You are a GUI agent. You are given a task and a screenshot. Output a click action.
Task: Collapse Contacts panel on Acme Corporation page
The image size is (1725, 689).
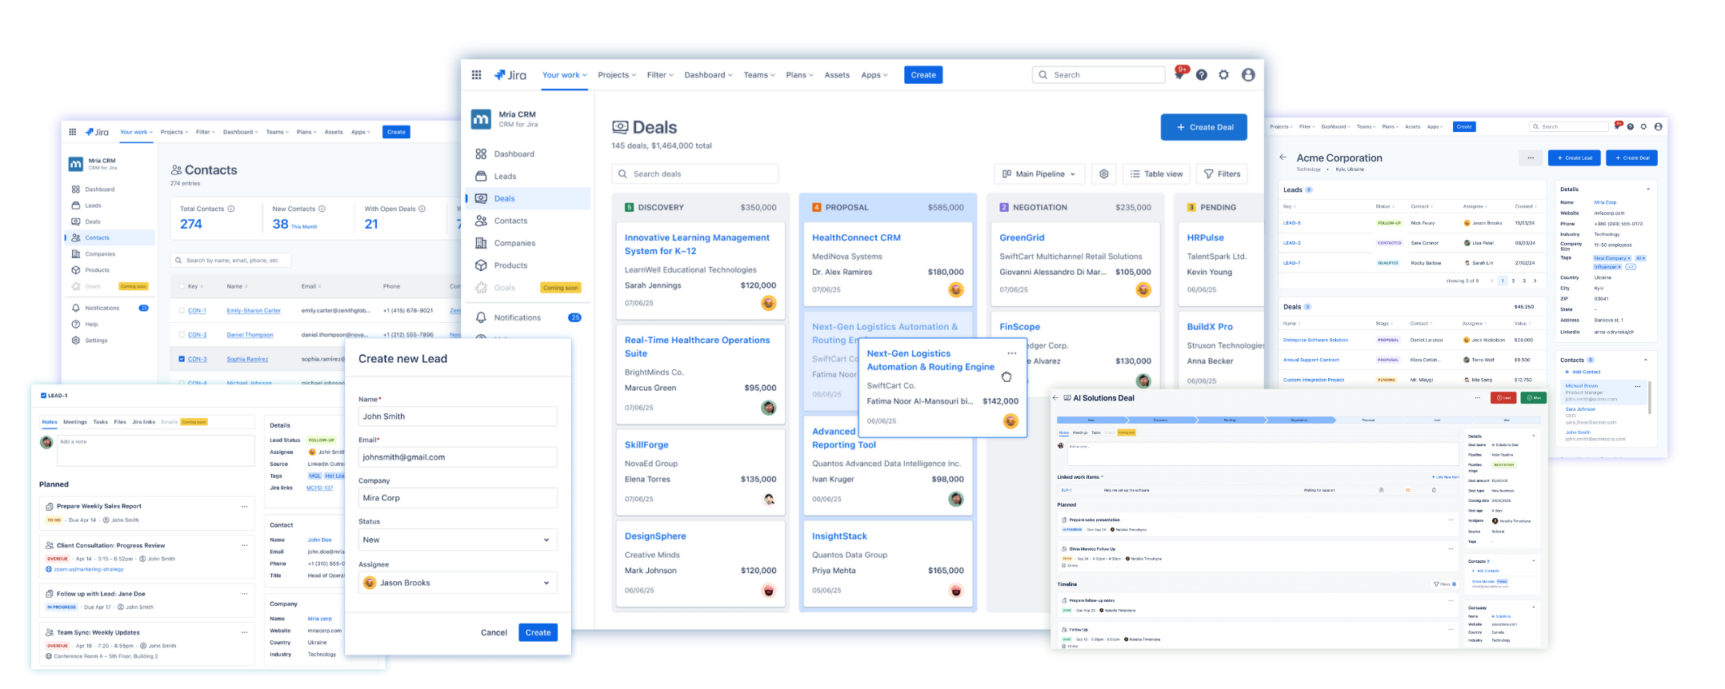1646,360
